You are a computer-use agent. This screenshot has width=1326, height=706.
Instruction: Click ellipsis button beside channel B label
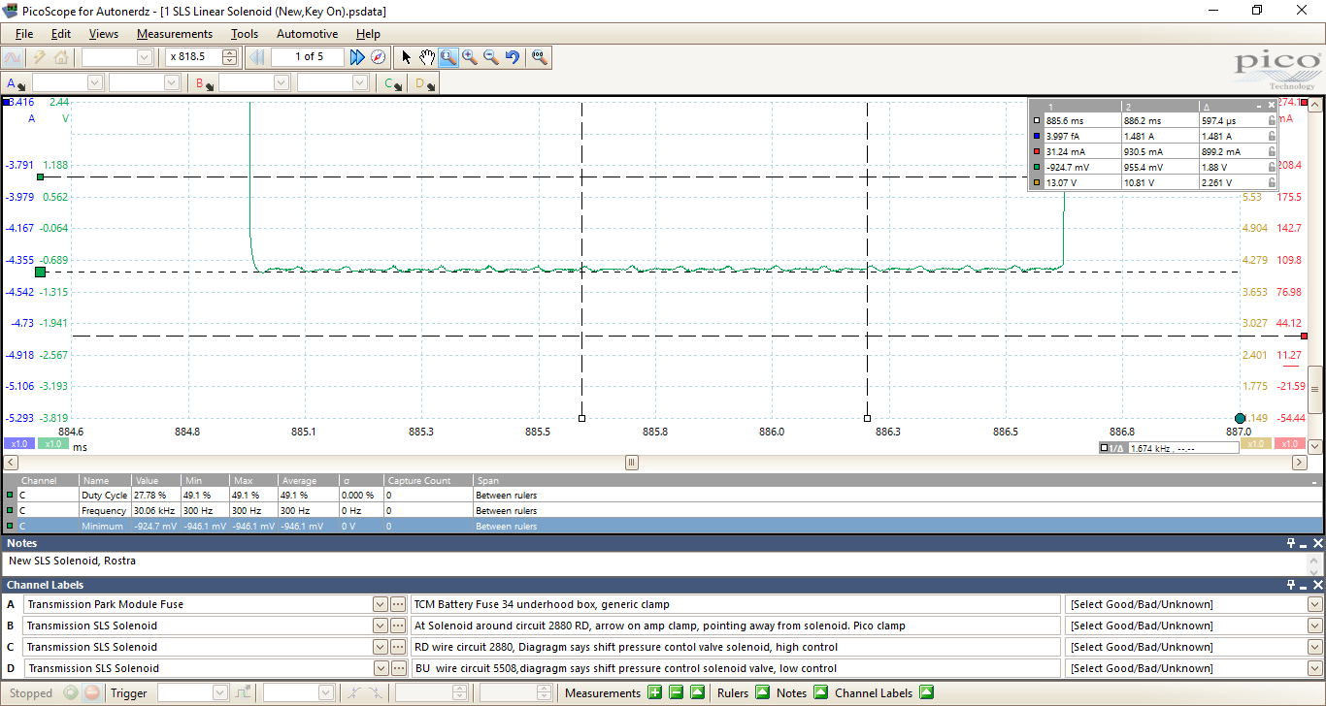click(x=398, y=626)
